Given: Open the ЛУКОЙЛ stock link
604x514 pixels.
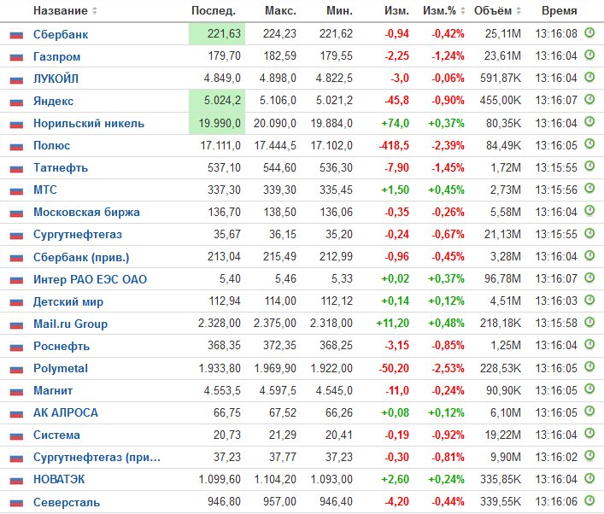Looking at the screenshot, I should (x=56, y=79).
